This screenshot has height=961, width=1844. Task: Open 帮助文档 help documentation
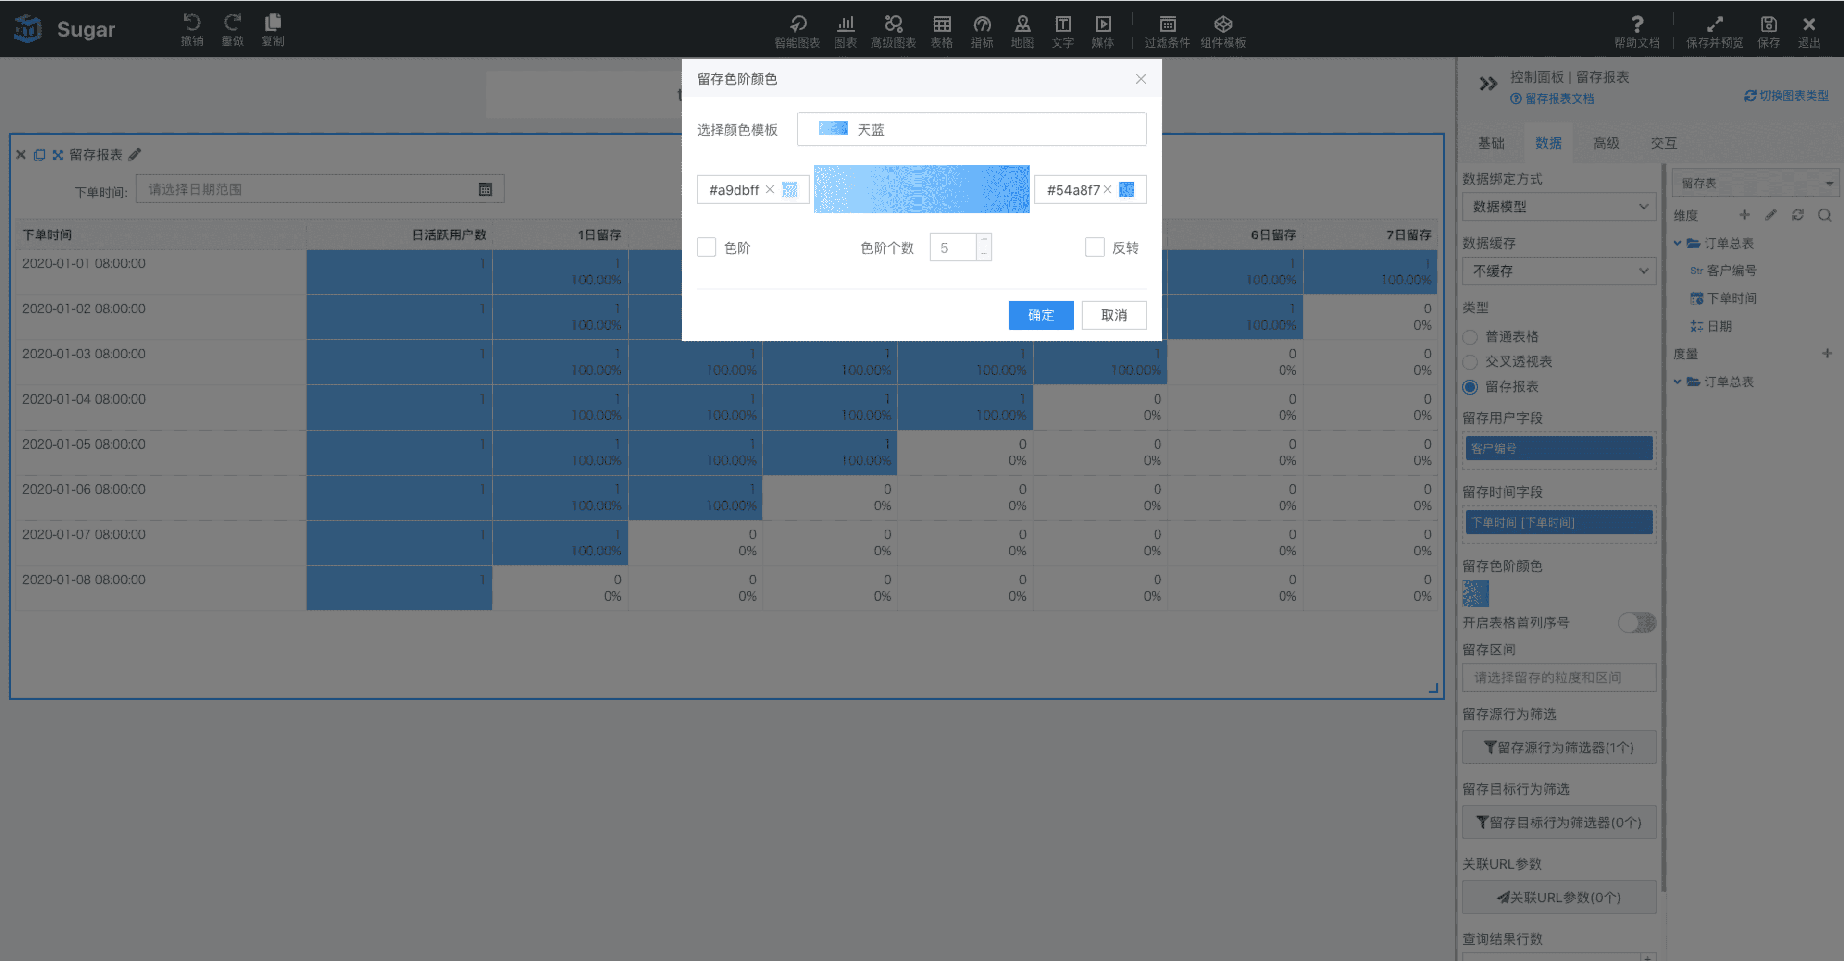pos(1637,32)
